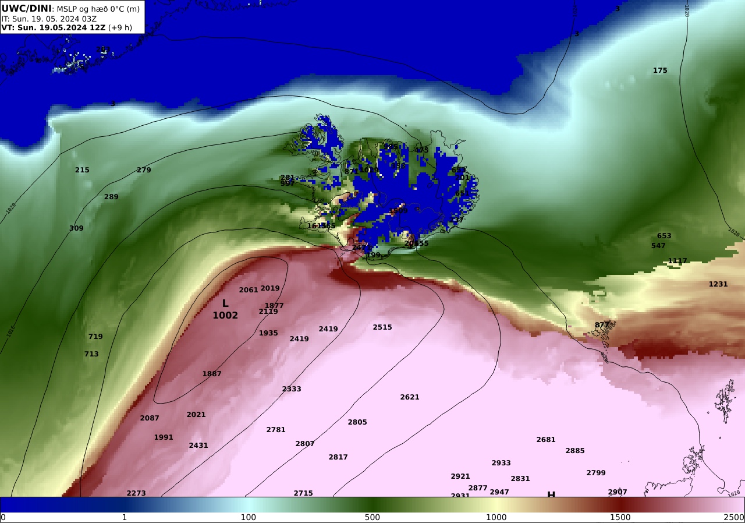Click the height value 2933
The height and width of the screenshot is (523, 745).
501,463
